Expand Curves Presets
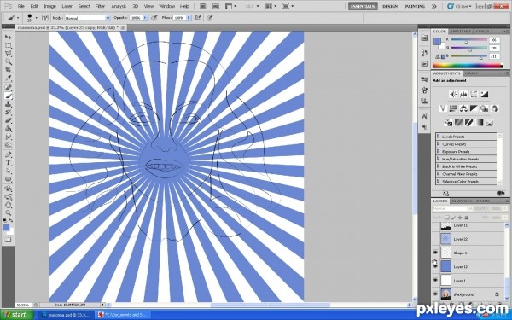The image size is (512, 320). 439,144
